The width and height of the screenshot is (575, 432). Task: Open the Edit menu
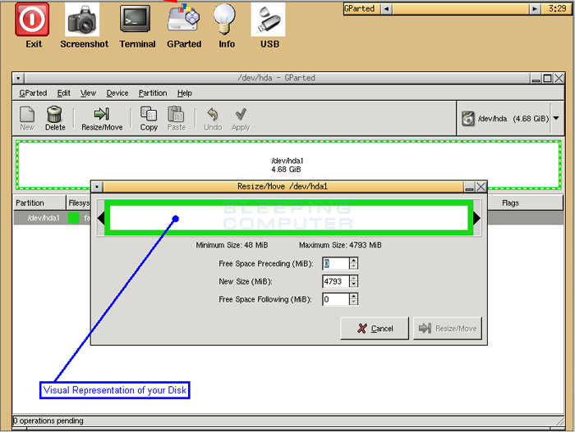tap(63, 93)
